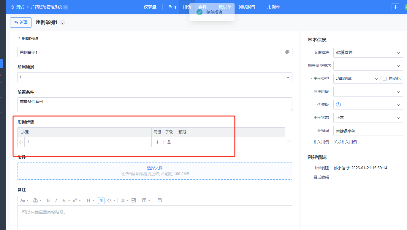
Task: Open the color palette for case name
Action: 287,52
